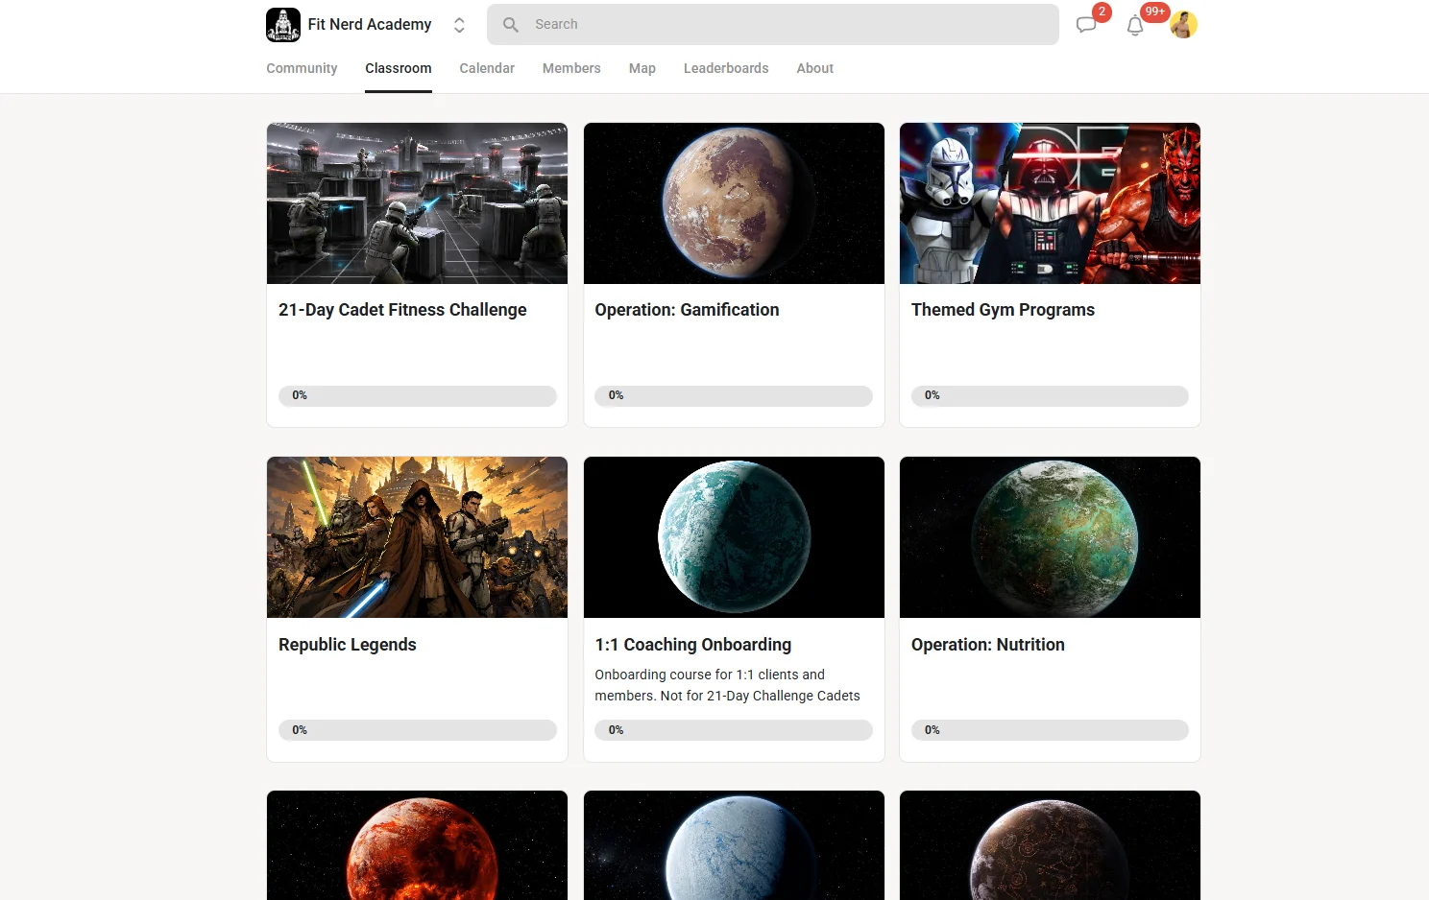Viewport: 1429px width, 900px height.
Task: Click the 21-Day Cadet Fitness Challenge title
Action: point(402,310)
